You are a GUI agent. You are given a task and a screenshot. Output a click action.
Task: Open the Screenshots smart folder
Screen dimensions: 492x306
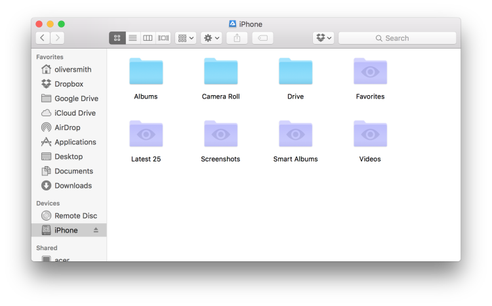click(220, 134)
